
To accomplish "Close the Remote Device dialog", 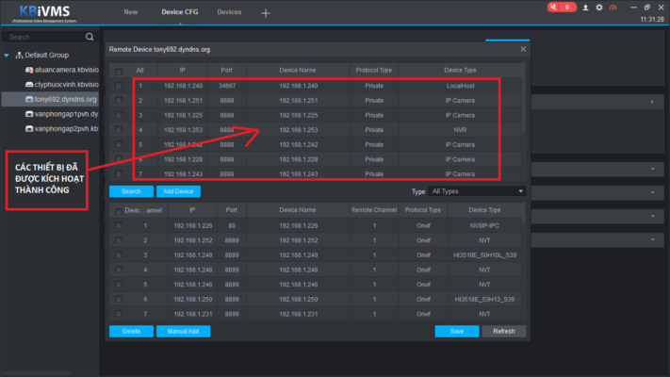I will tap(523, 49).
